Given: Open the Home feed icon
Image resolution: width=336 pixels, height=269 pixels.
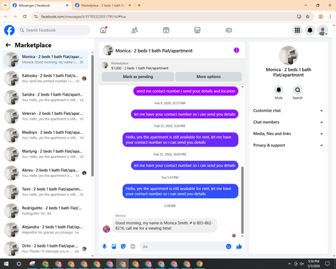Looking at the screenshot, I should (103, 30).
